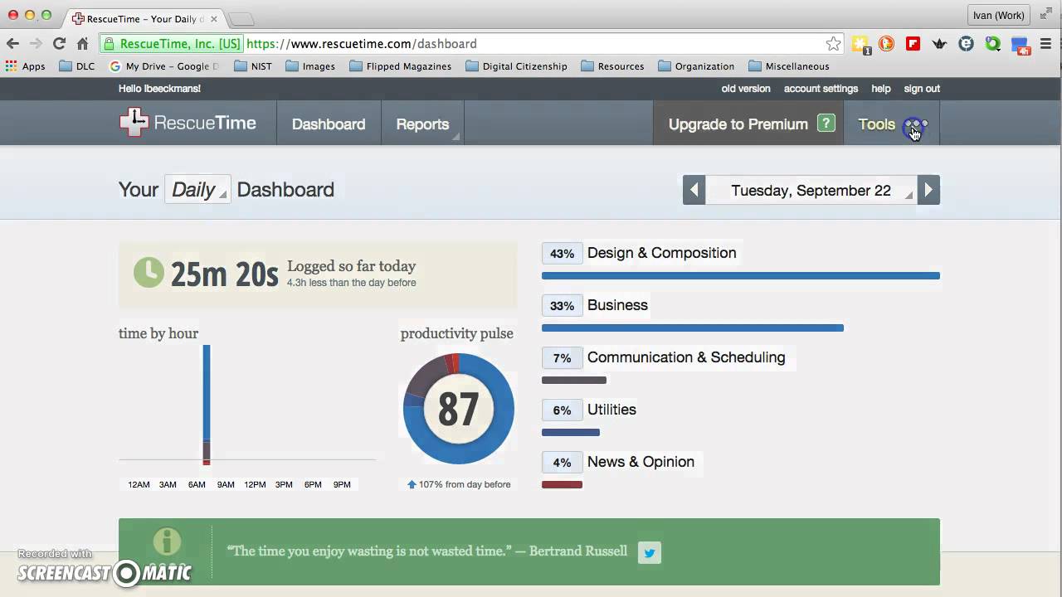Click the info icon in green quote banner
Screen dimensions: 1062x597
point(167,542)
